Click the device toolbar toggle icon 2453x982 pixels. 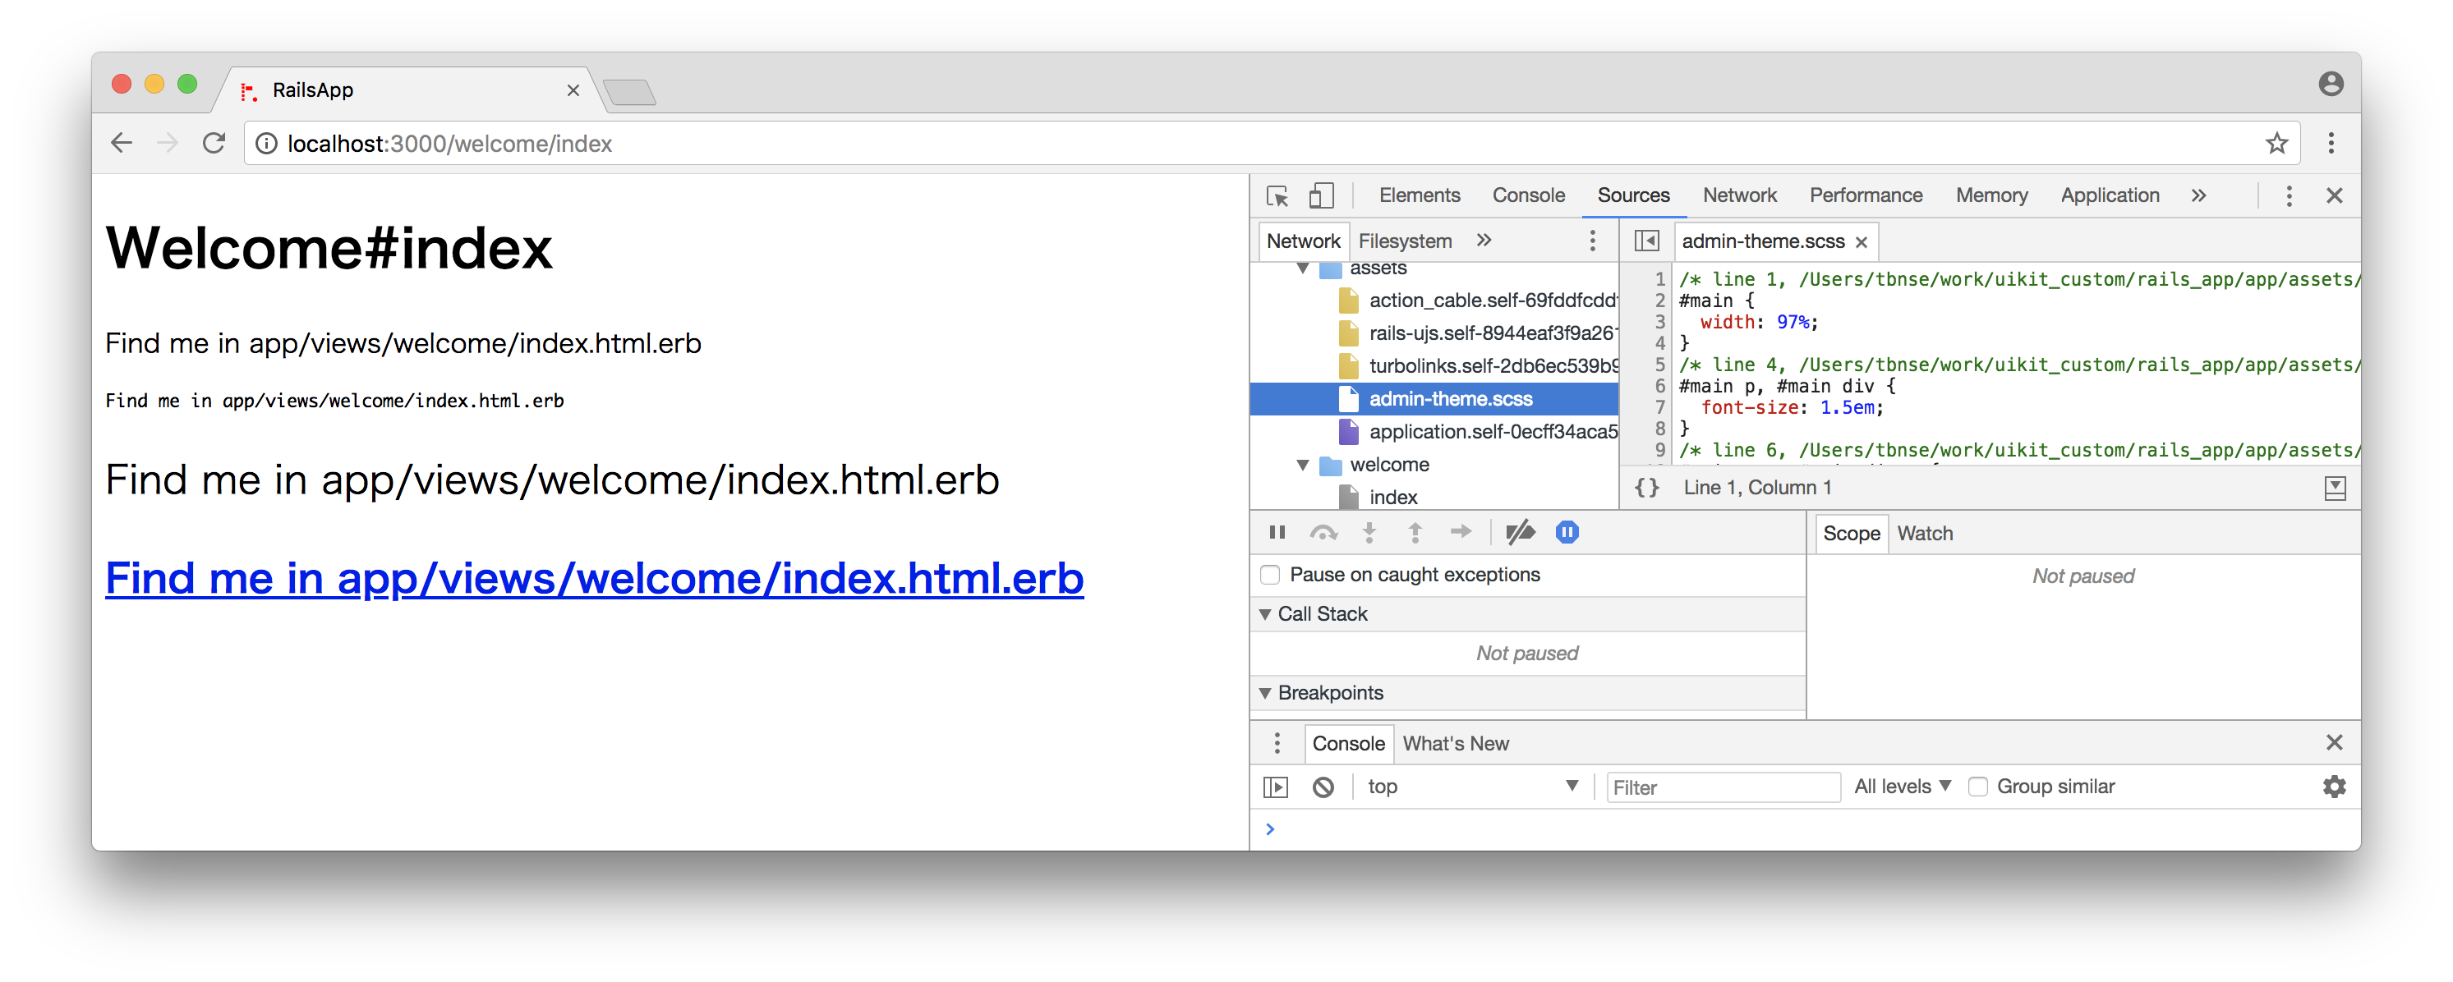(1322, 194)
